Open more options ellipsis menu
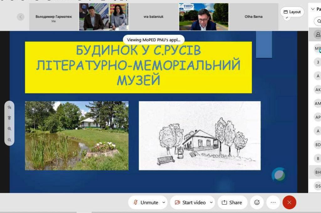321x213 pixels. 273,202
